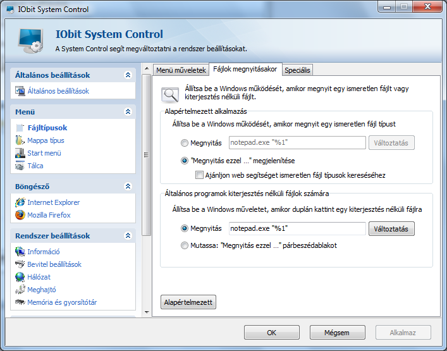Click the Tálca taskbar icon
This screenshot has width=447, height=351.
20,166
